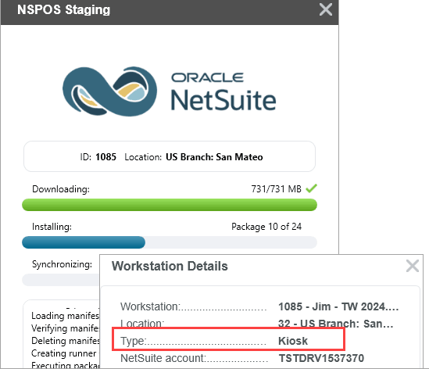
Task: Click the 731/731 MB download size
Action: click(276, 189)
